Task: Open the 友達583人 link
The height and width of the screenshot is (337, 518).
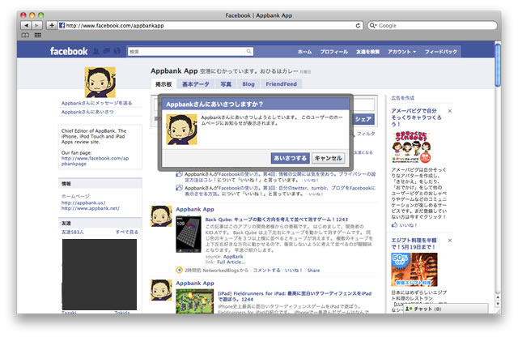Action: pyautogui.click(x=72, y=232)
